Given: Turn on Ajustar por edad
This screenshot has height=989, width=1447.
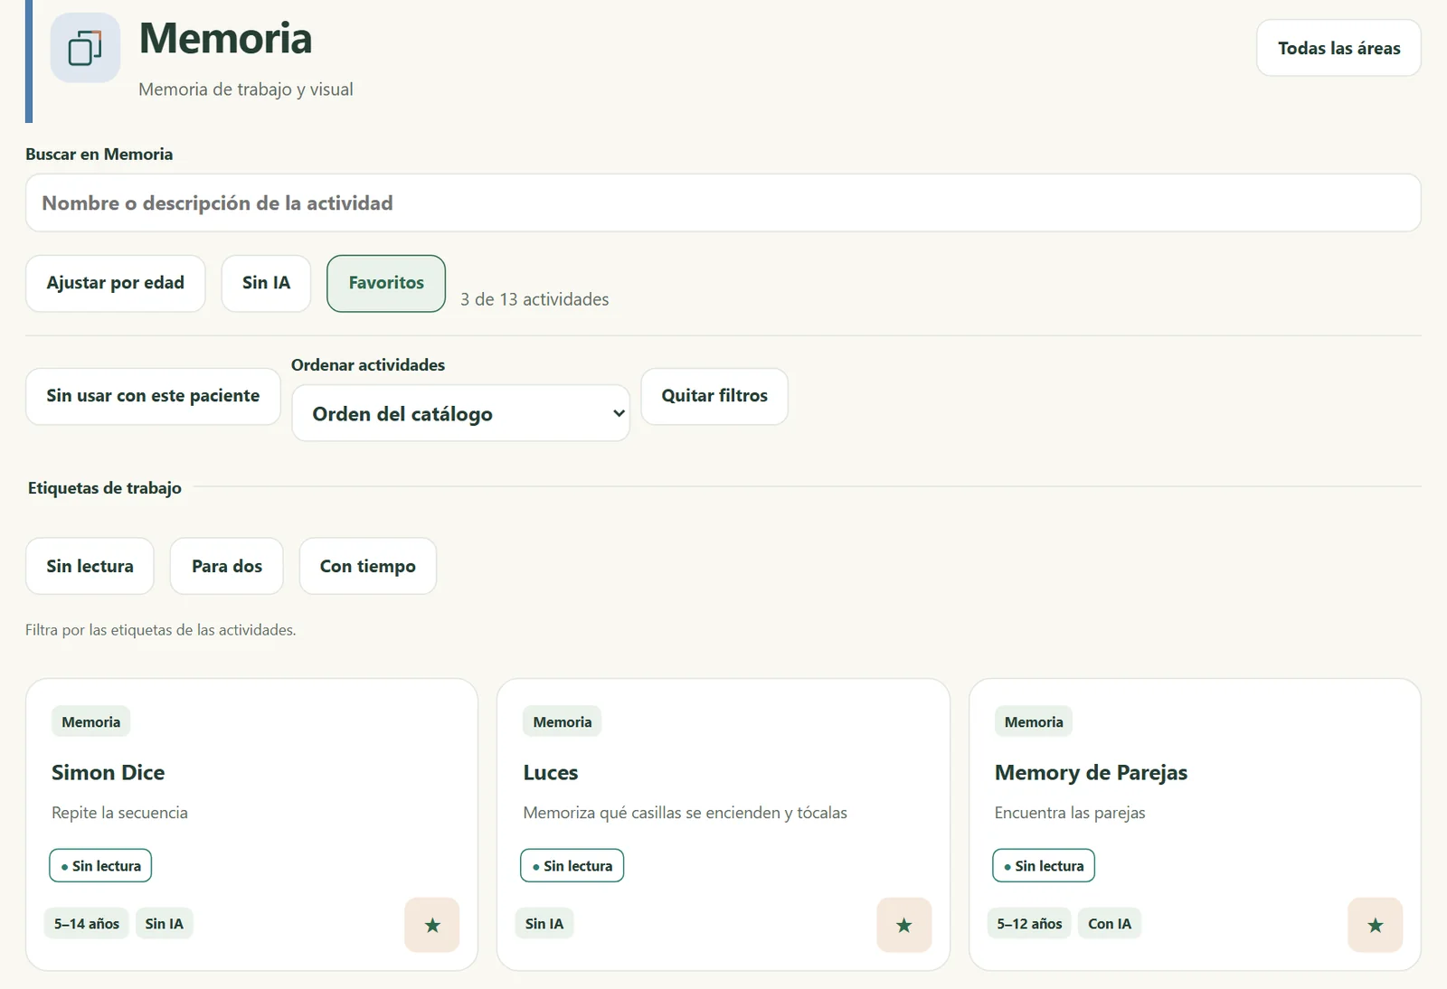Looking at the screenshot, I should click(116, 283).
